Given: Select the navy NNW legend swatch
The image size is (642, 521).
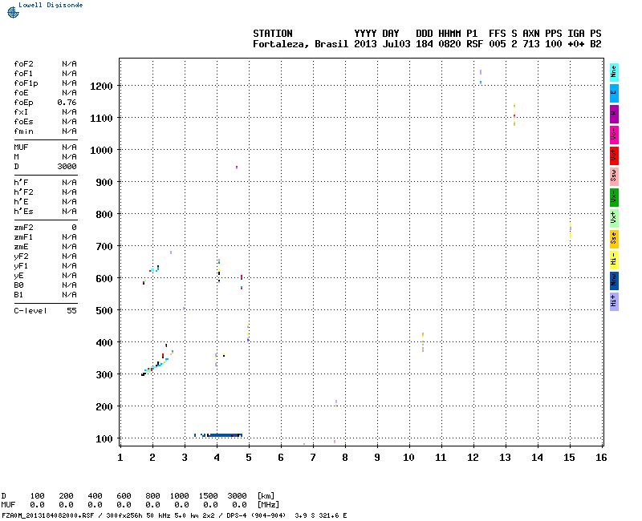Looking at the screenshot, I should click(x=614, y=281).
